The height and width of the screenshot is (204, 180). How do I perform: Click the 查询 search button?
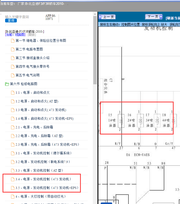(x=11, y=20)
